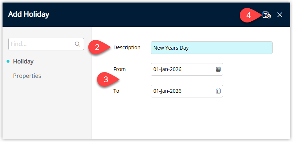The width and height of the screenshot is (293, 142).
Task: Click the Description label
Action: (x=127, y=47)
